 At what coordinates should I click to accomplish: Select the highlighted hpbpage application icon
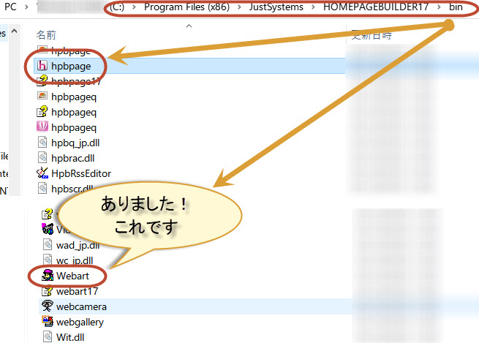[42, 66]
